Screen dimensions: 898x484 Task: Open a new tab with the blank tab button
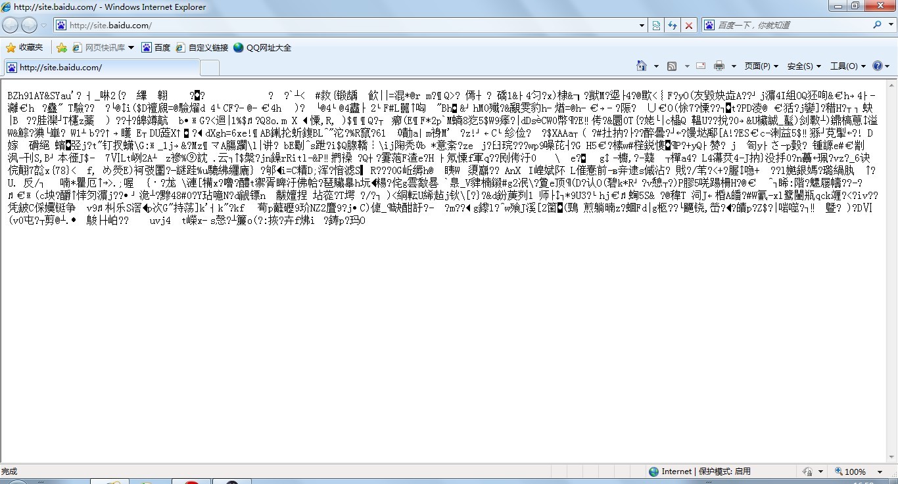coord(210,68)
